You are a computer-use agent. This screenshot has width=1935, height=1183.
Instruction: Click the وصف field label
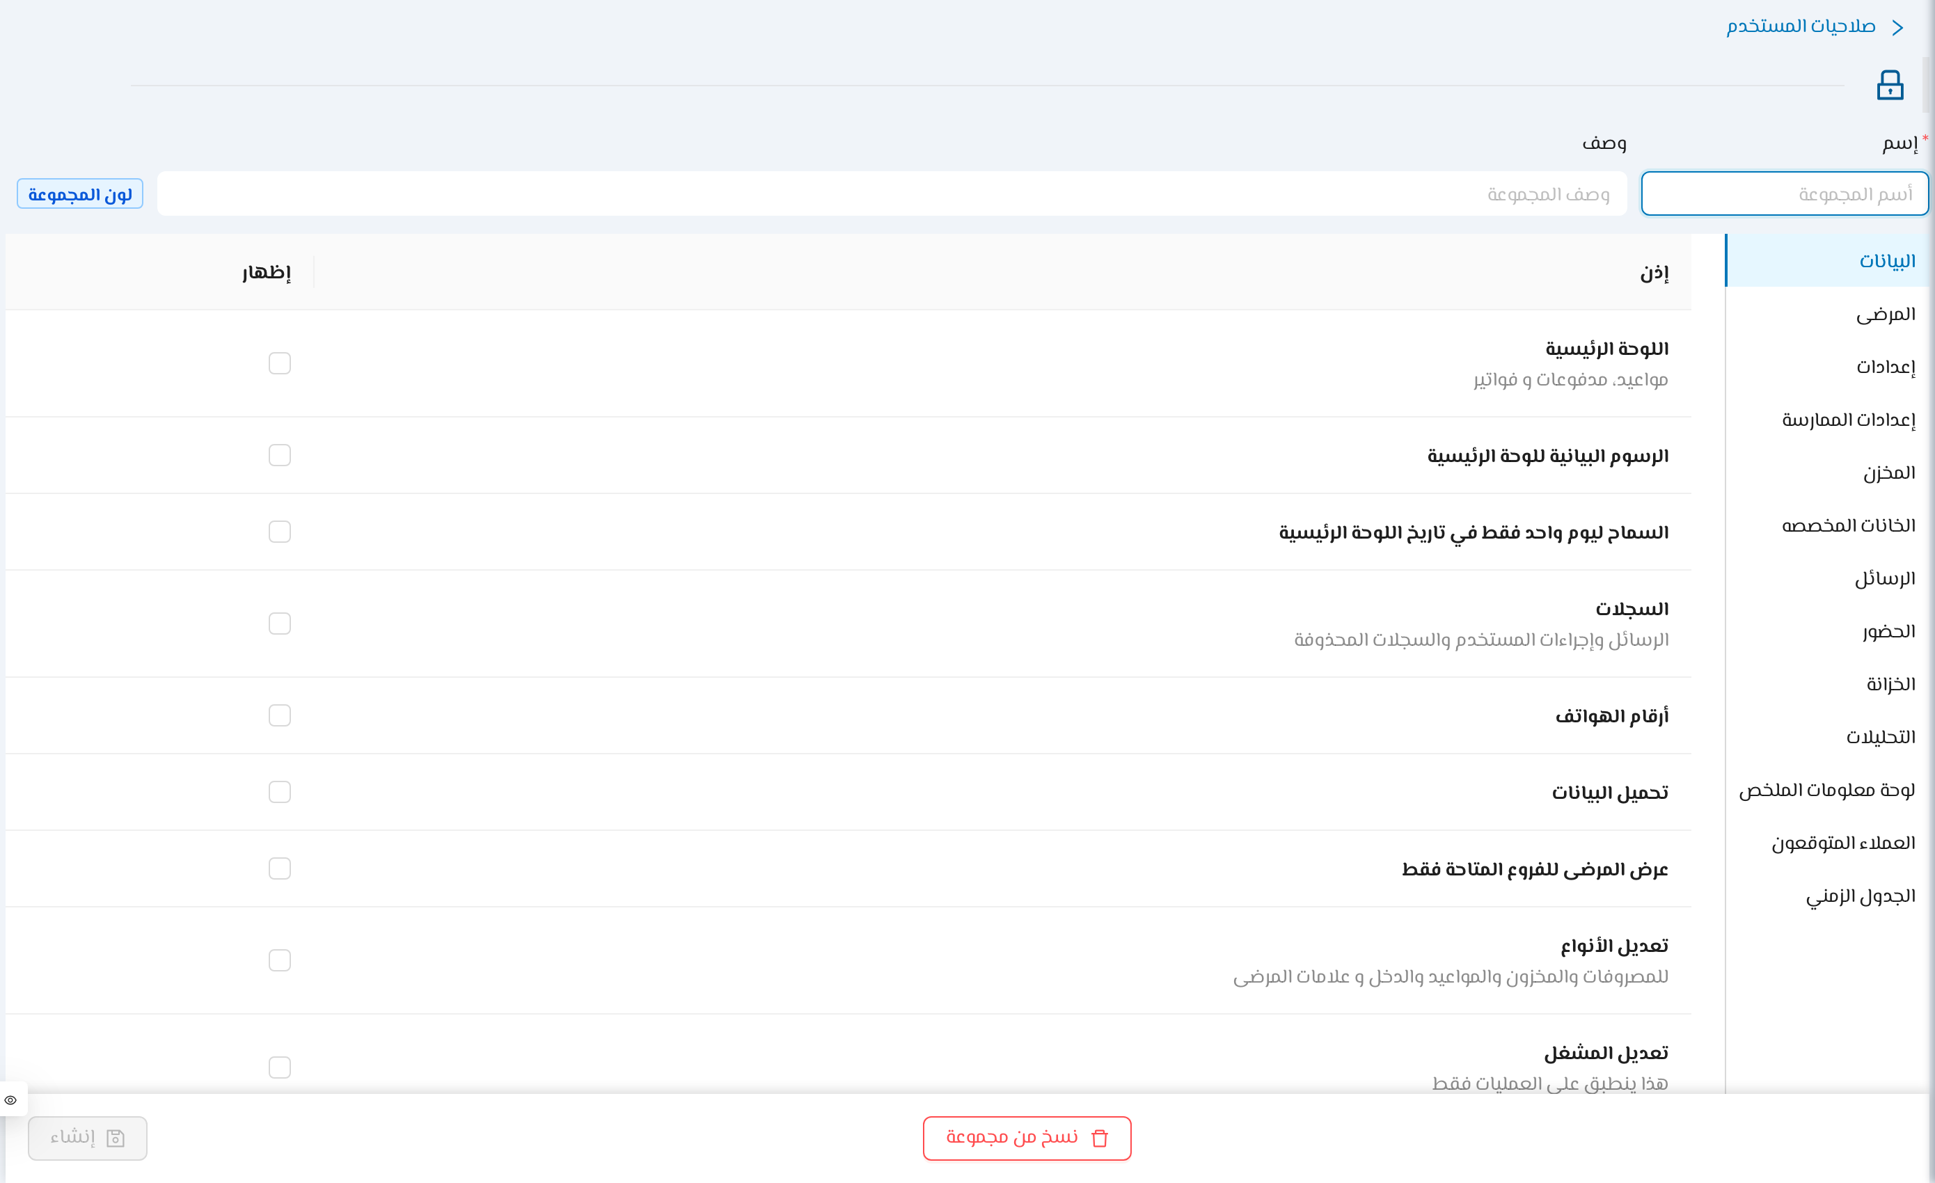[x=1604, y=143]
